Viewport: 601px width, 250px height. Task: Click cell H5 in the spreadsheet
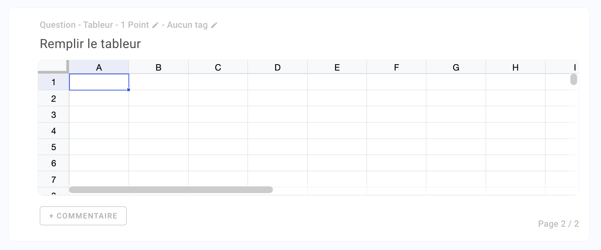click(x=515, y=147)
